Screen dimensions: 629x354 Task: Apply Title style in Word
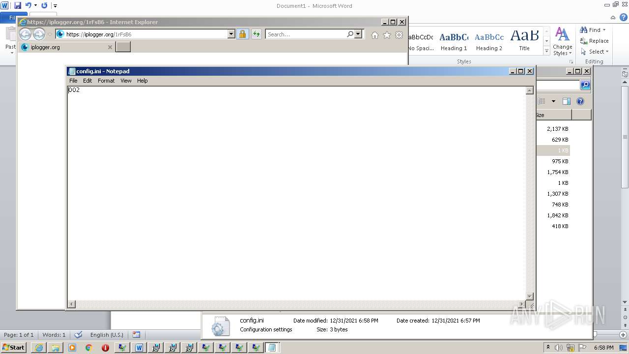click(x=524, y=42)
